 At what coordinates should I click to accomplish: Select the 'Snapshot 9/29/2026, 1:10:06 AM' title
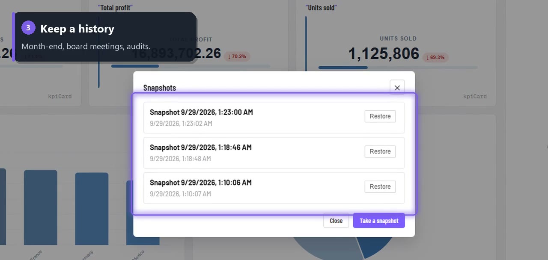pos(201,182)
